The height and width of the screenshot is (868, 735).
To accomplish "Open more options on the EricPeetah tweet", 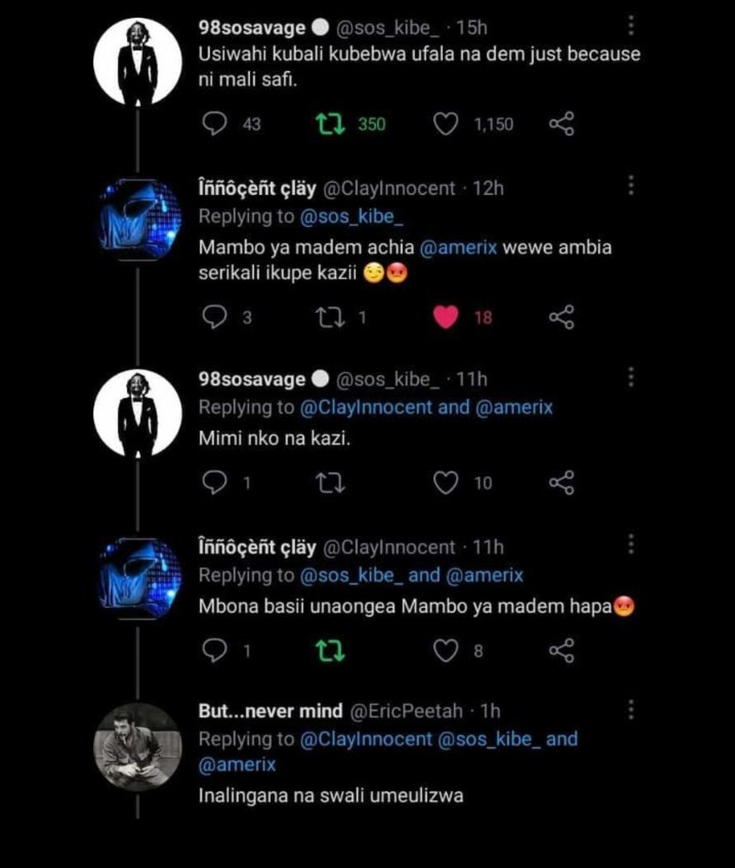I will 631,710.
